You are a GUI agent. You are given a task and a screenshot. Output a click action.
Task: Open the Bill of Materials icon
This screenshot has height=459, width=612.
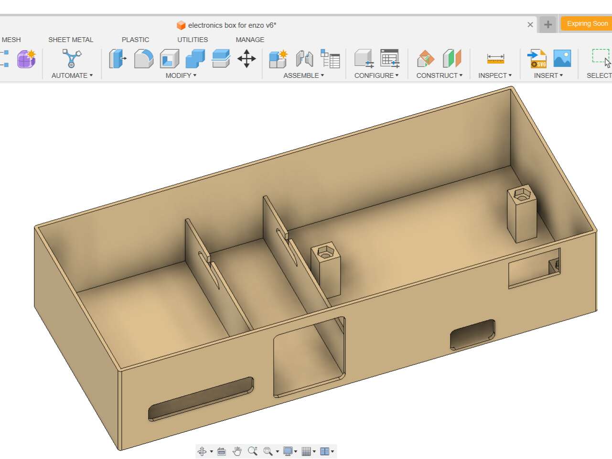click(330, 59)
